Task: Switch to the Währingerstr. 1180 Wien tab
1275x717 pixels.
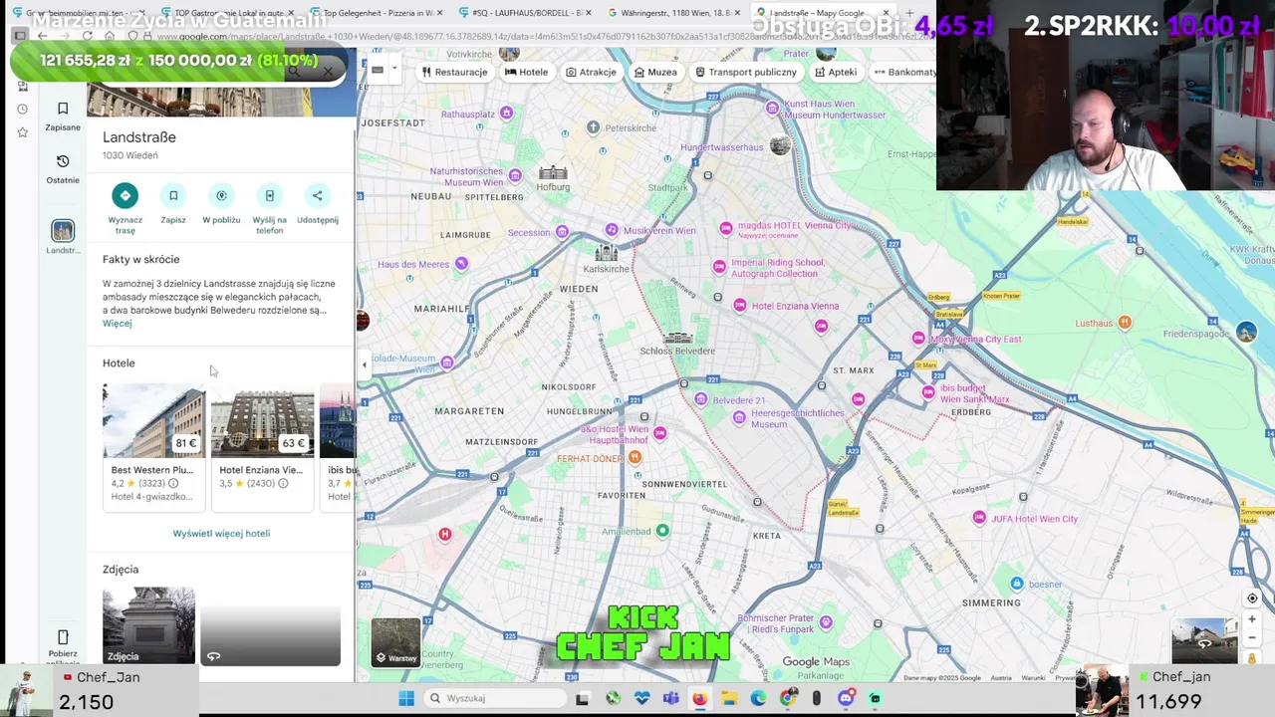Action: pyautogui.click(x=675, y=13)
